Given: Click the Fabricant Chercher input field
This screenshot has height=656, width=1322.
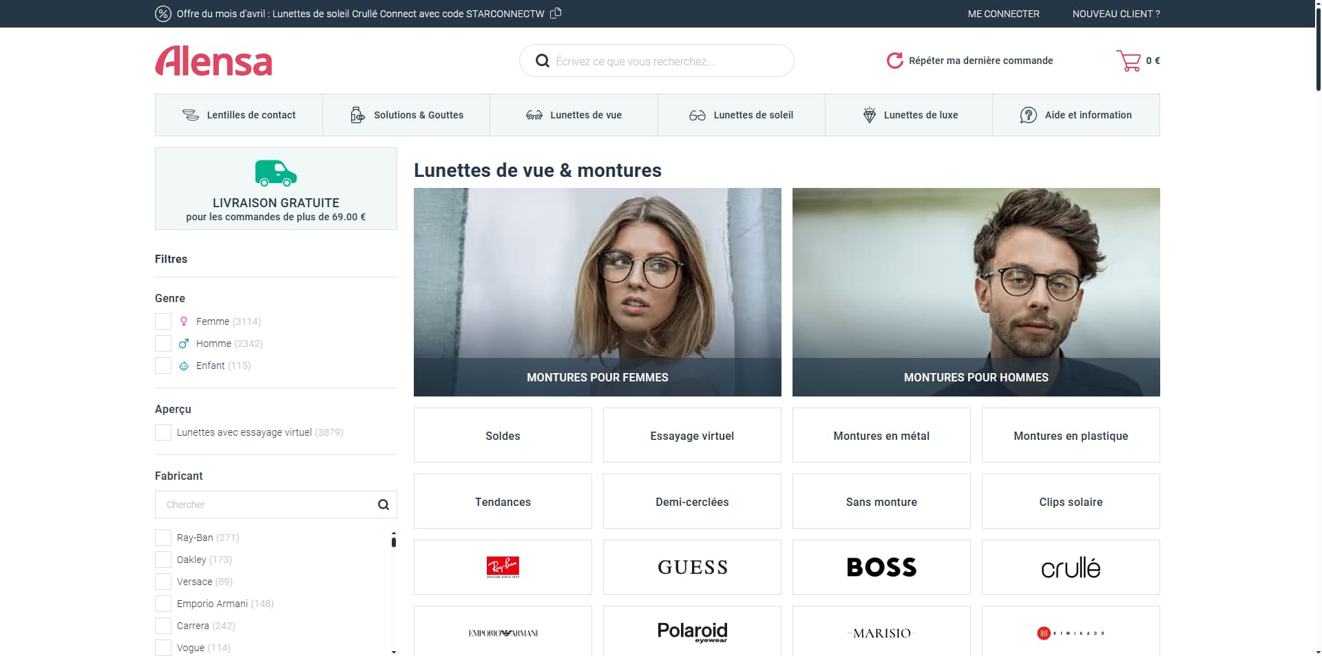Looking at the screenshot, I should click(275, 505).
